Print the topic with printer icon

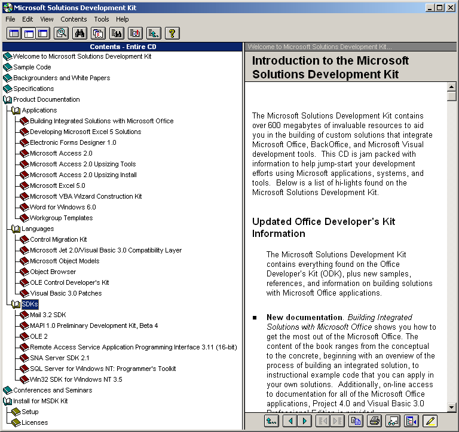[x=375, y=421]
